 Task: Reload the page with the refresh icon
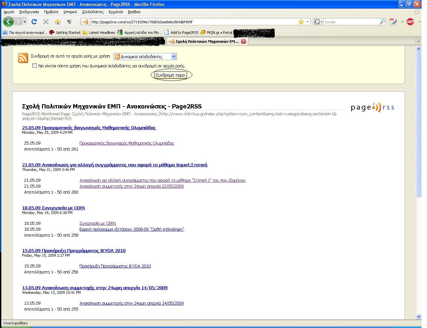click(x=34, y=22)
